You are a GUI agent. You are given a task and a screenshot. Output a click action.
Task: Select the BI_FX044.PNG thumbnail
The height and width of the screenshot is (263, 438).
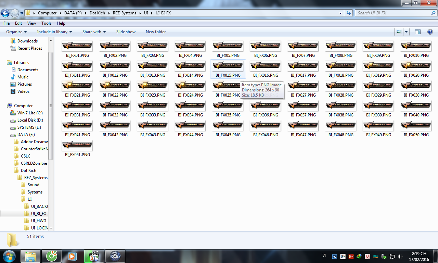pos(190,129)
